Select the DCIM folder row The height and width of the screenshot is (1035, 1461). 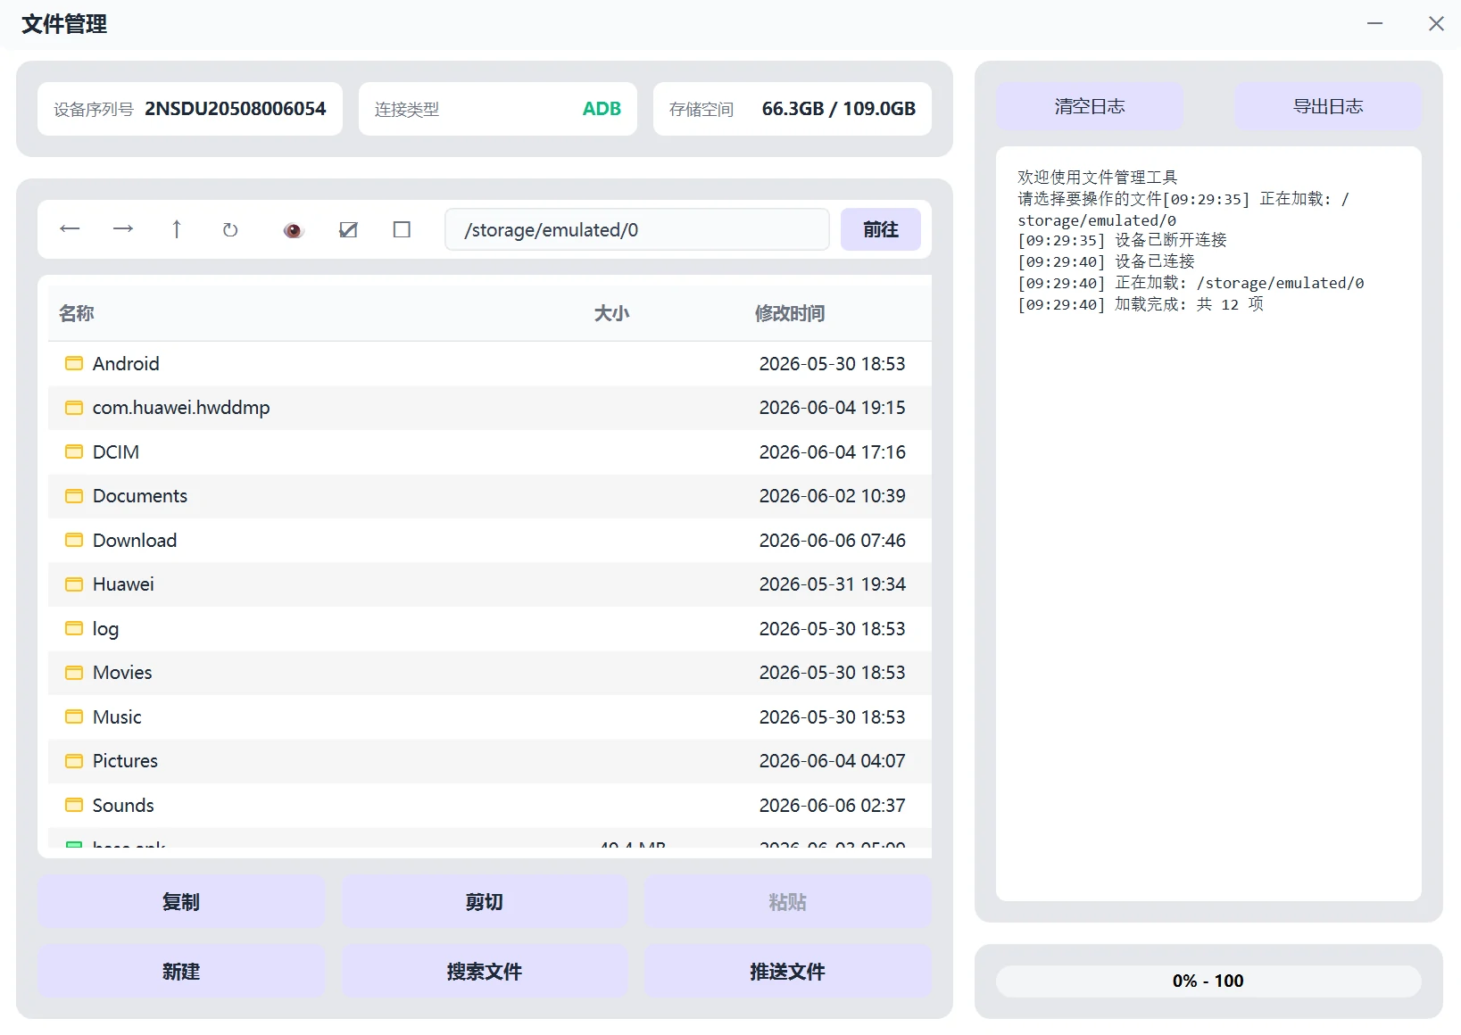tap(489, 451)
